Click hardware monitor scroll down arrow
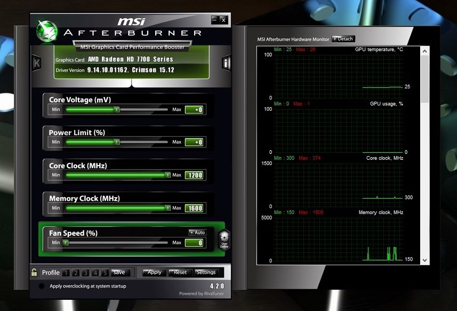The image size is (457, 311). pos(424,260)
